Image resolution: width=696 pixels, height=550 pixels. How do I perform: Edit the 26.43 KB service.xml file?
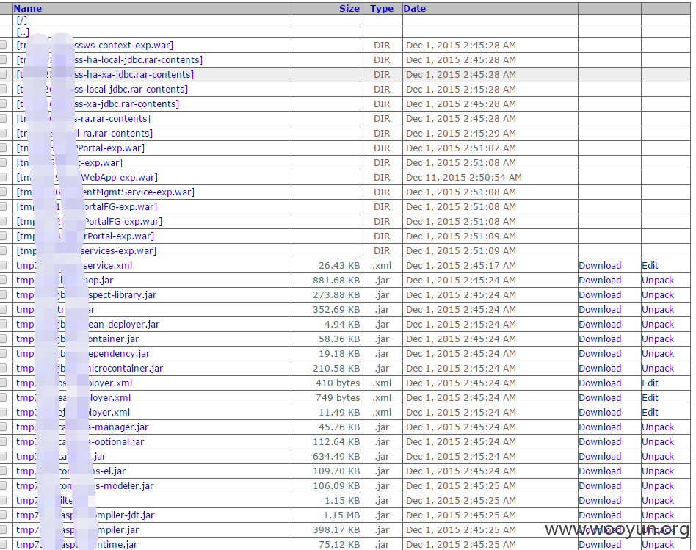[650, 266]
